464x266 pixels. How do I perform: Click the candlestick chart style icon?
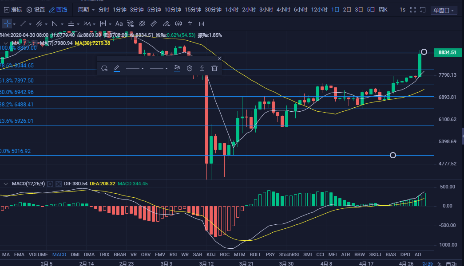click(x=178, y=23)
